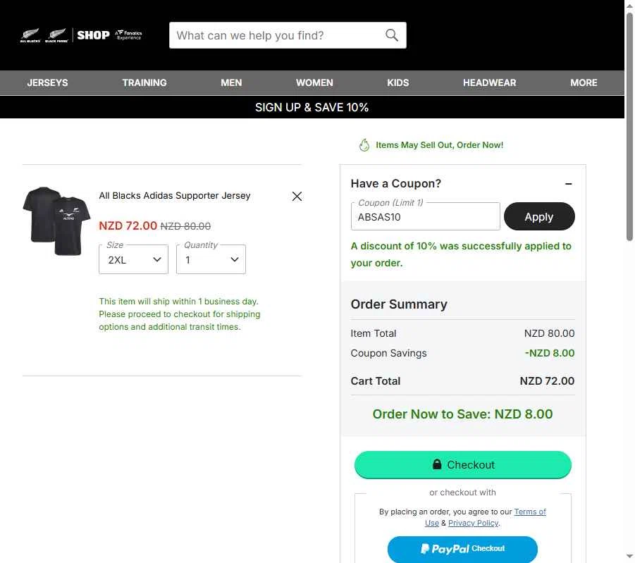
Task: Open the MORE menu
Action: 584,82
